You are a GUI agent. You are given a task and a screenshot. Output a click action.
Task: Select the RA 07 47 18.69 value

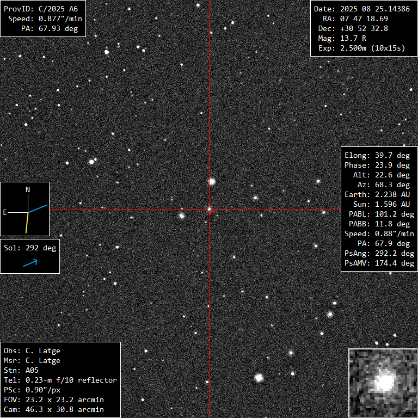tap(359, 19)
